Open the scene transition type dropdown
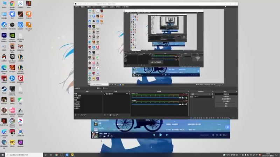 point(201,94)
